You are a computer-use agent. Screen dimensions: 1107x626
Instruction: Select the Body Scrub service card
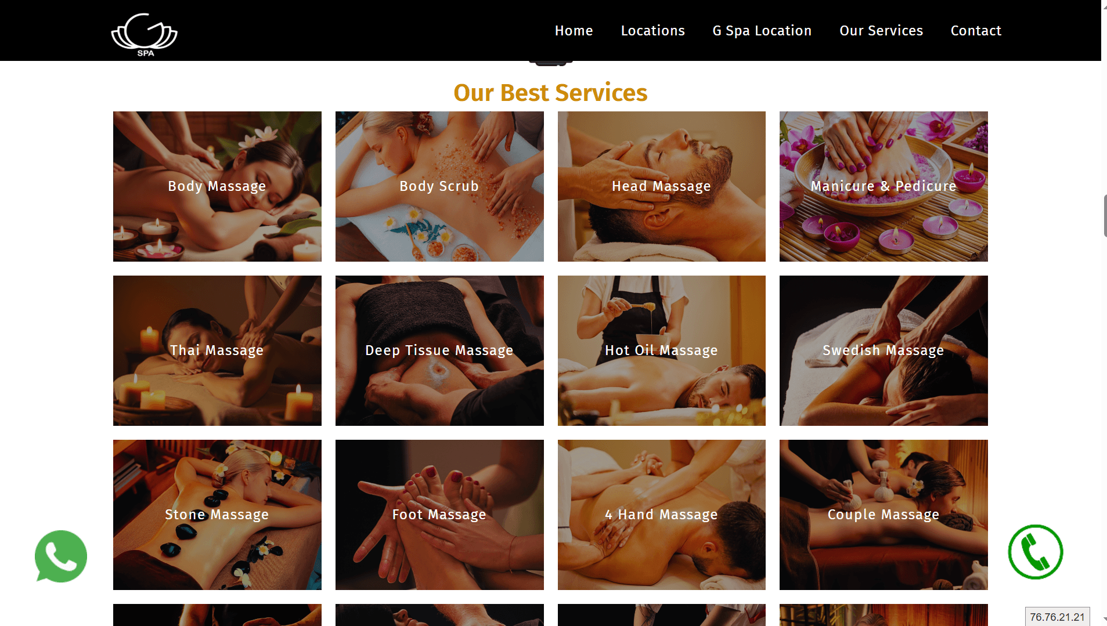tap(439, 186)
